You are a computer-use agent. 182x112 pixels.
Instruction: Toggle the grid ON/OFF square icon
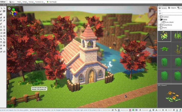point(166,110)
